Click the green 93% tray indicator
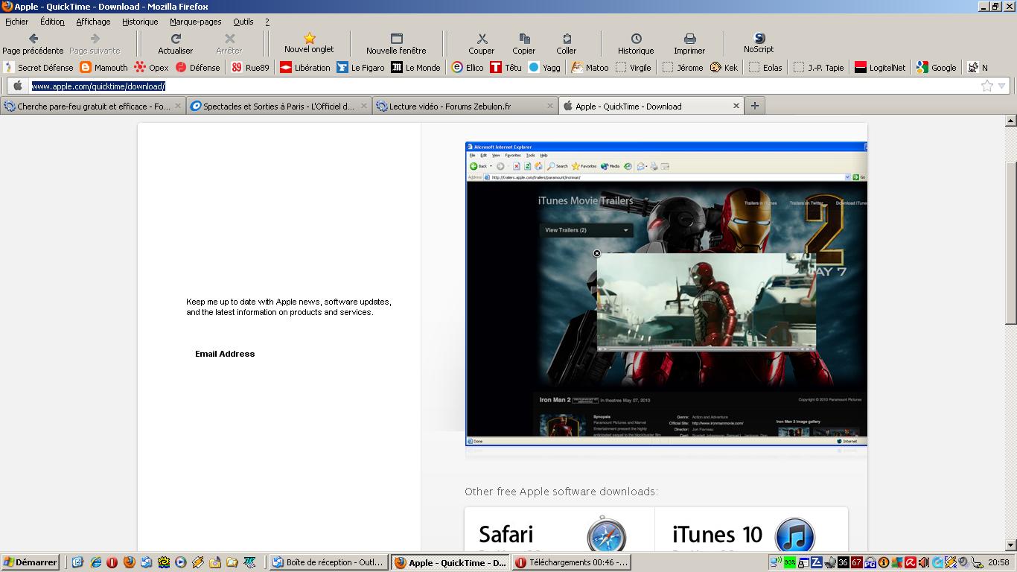 click(x=789, y=562)
